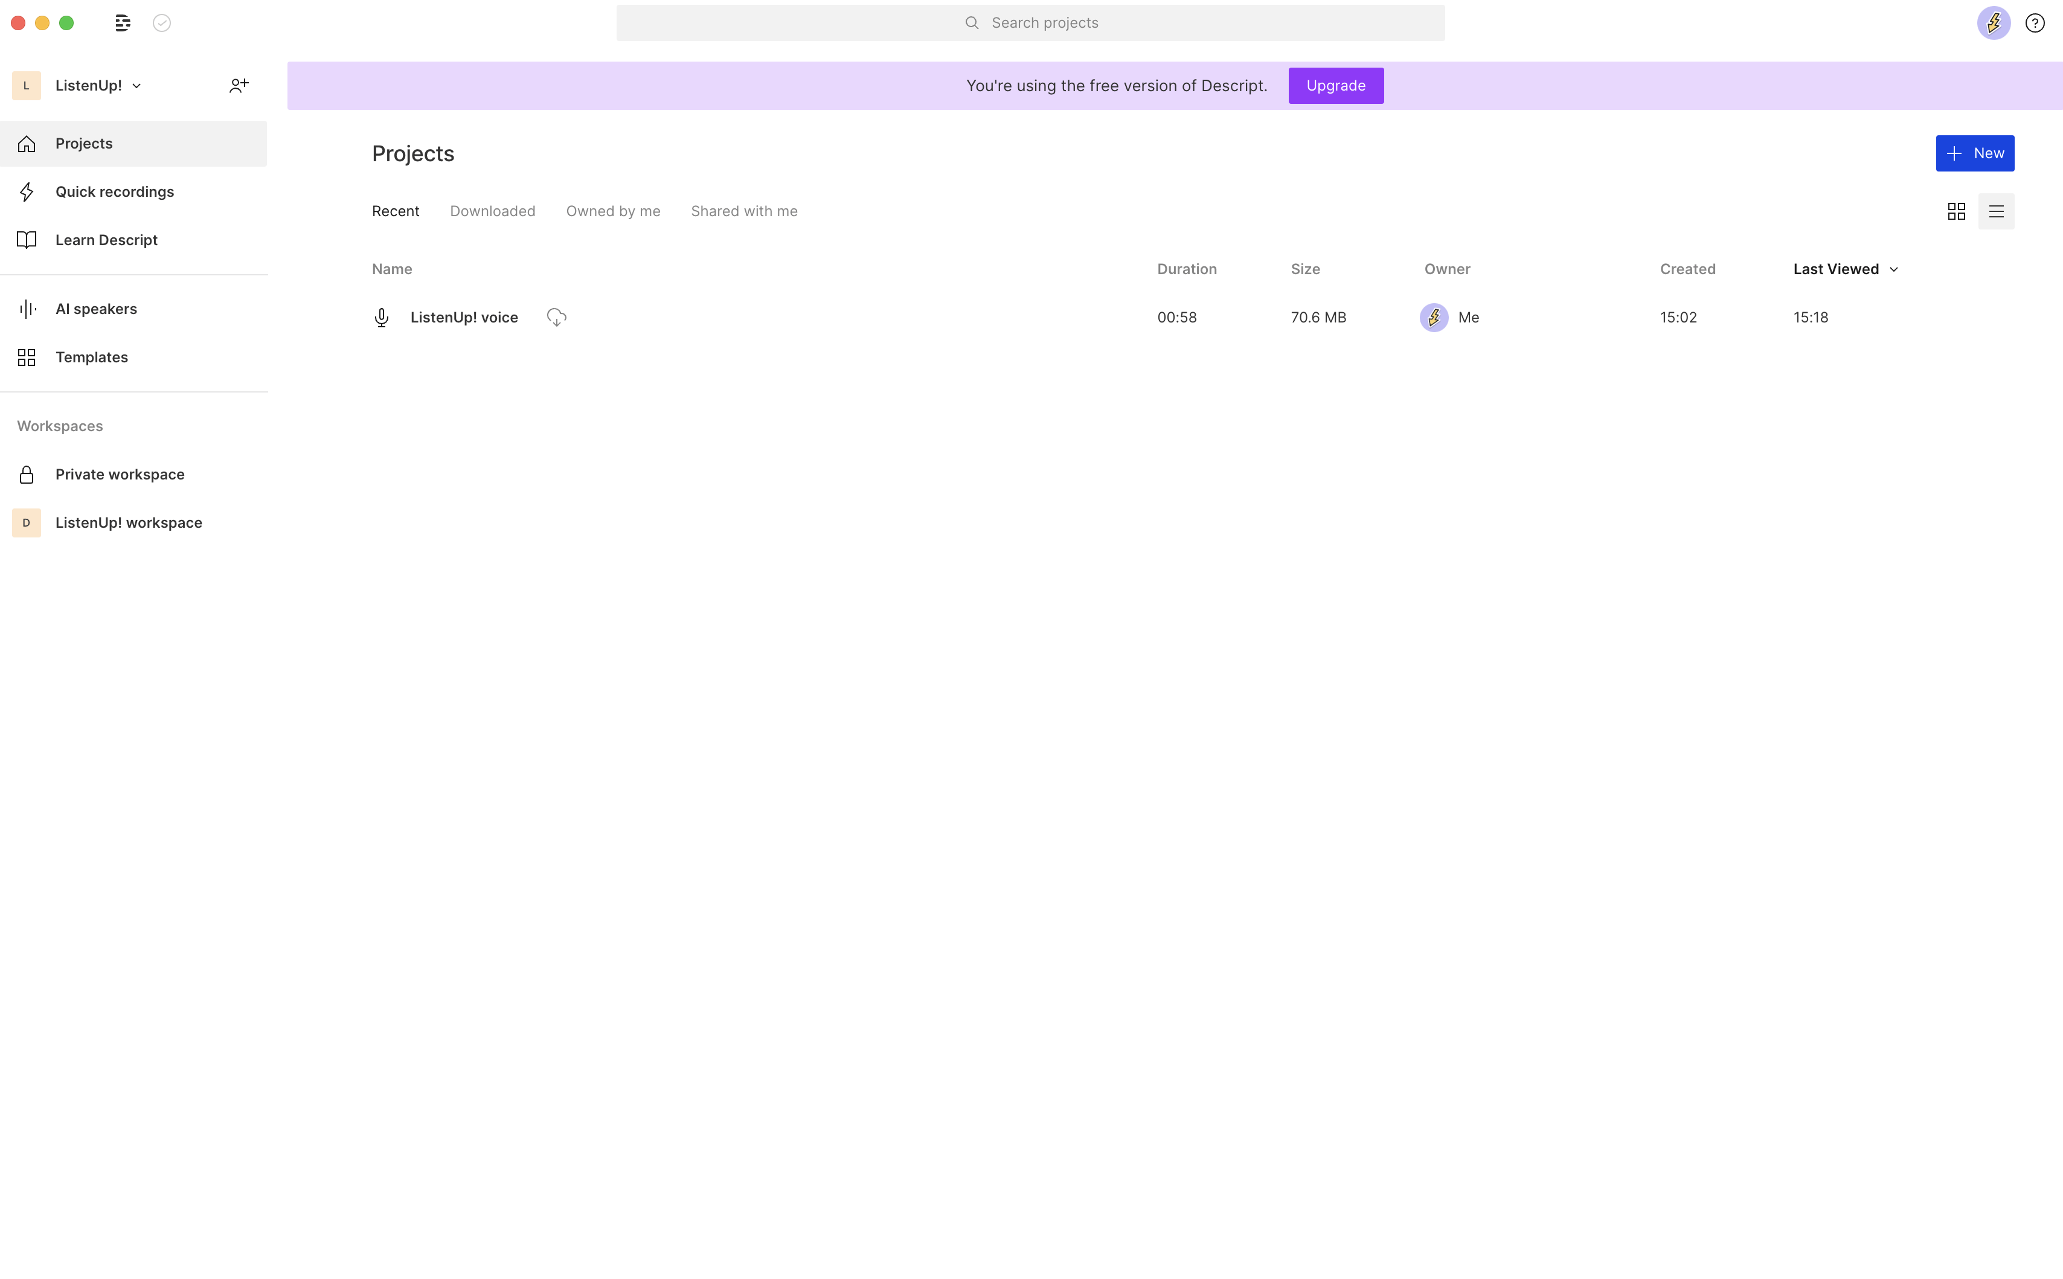
Task: Click the 15:18 last viewed time
Action: point(1810,318)
